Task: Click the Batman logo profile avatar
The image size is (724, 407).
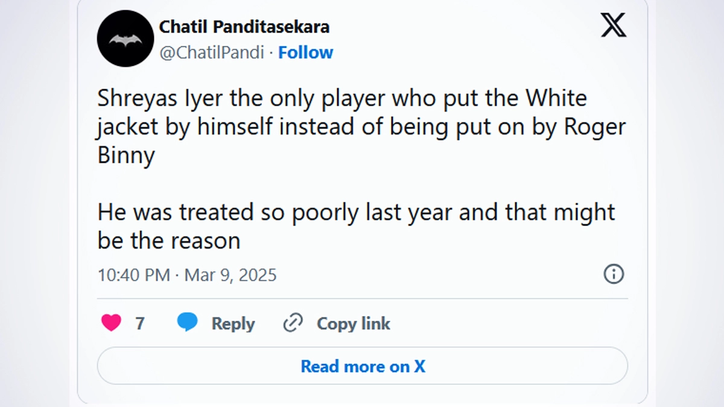Action: 125,39
